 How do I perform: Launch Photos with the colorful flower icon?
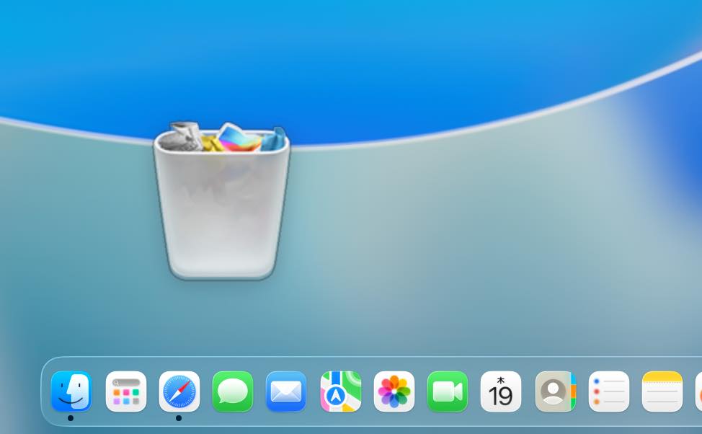point(394,391)
